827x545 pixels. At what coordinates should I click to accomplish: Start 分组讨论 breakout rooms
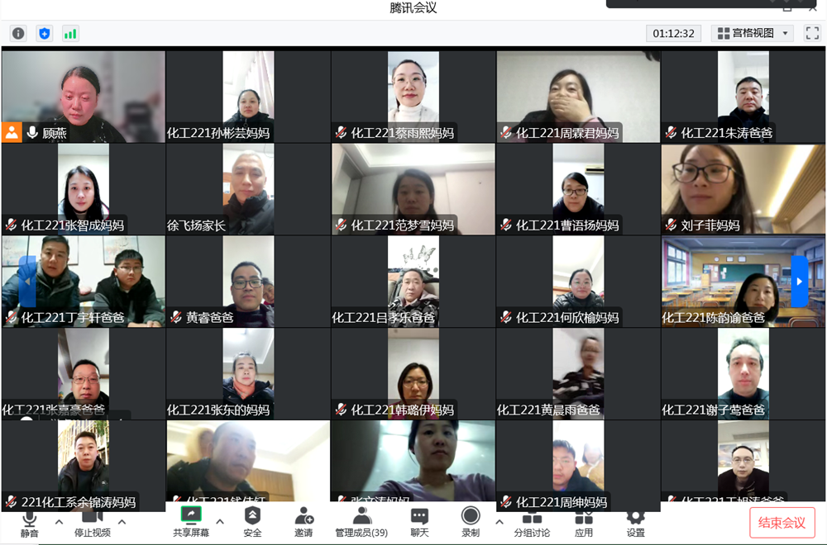pyautogui.click(x=532, y=522)
